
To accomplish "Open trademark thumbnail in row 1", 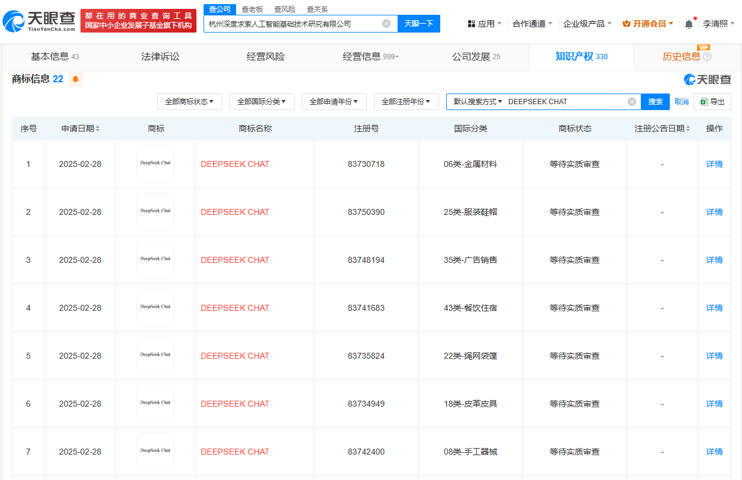I will coord(156,163).
